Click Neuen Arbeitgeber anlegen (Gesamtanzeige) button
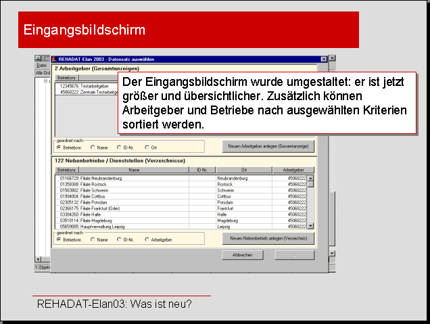The height and width of the screenshot is (324, 430). click(x=268, y=146)
